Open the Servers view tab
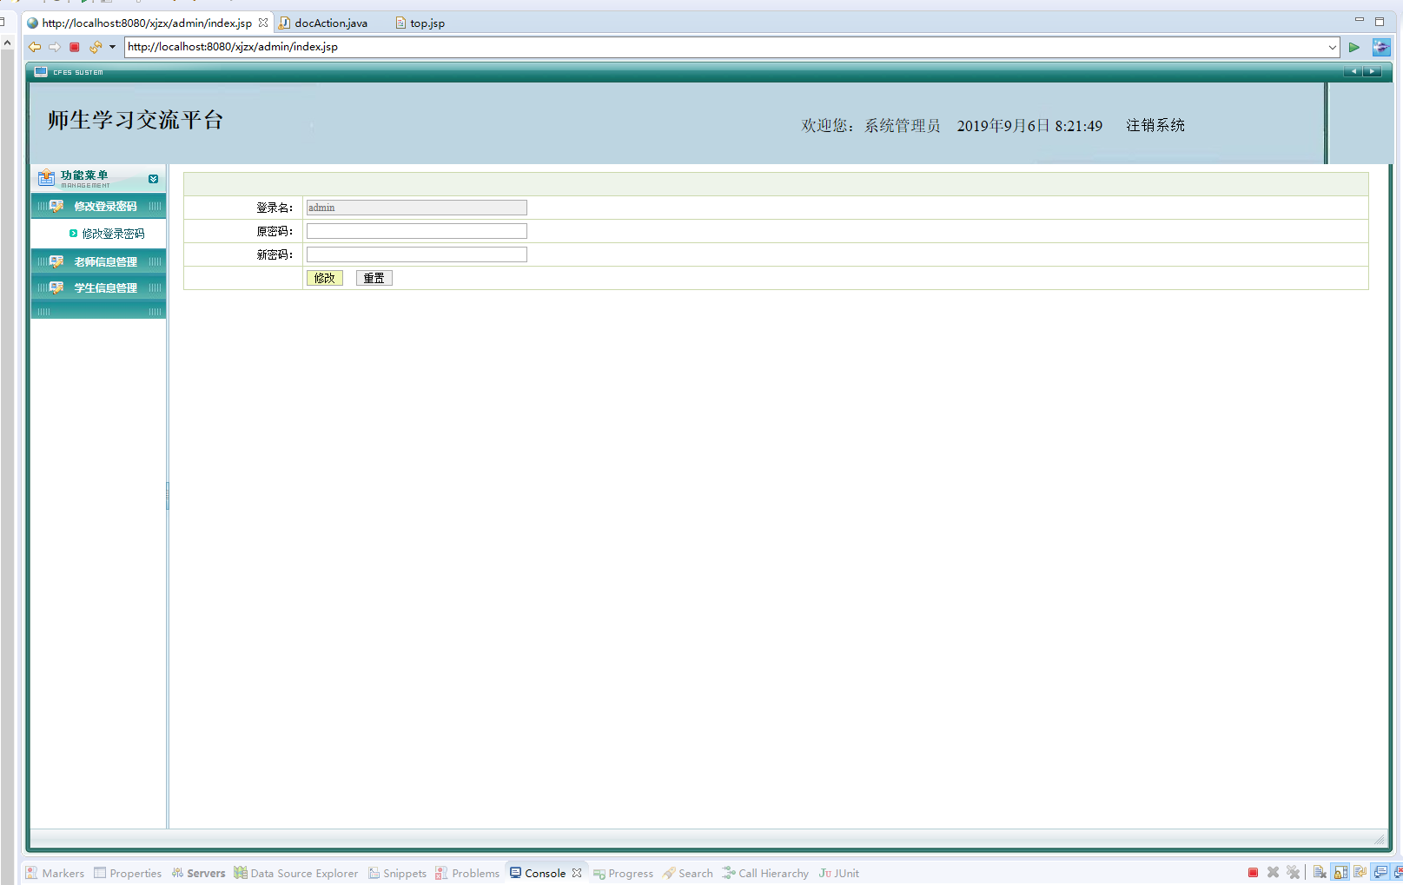This screenshot has height=885, width=1403. pyautogui.click(x=198, y=873)
